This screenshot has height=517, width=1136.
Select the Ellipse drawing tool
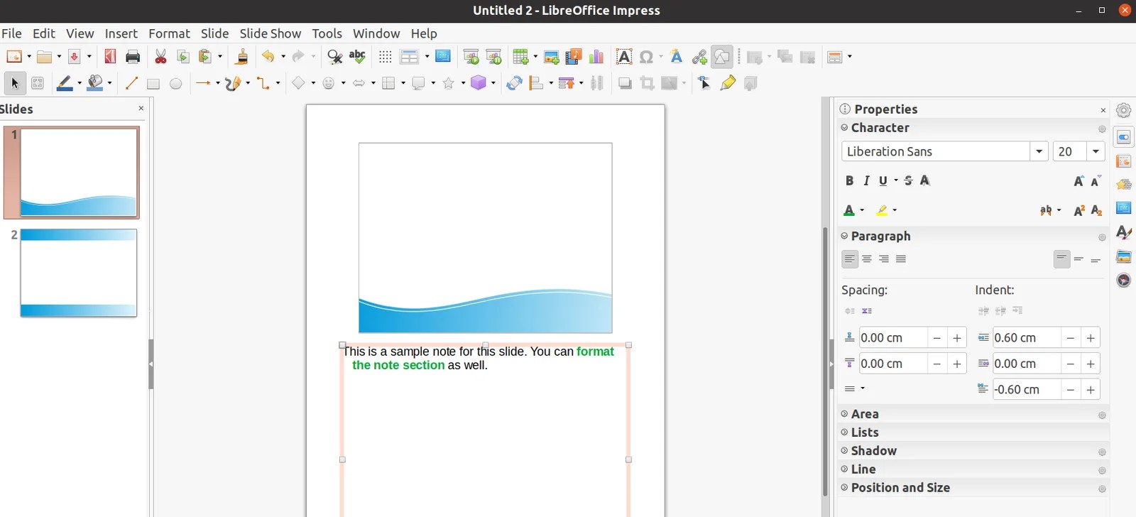pos(175,84)
